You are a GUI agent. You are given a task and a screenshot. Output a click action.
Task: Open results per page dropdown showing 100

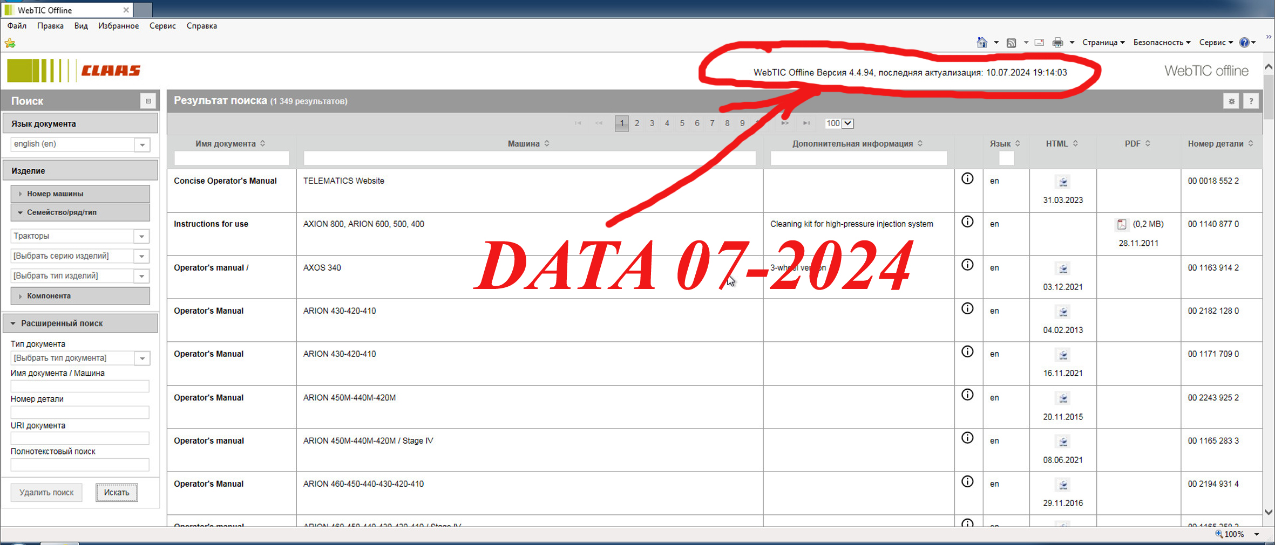[847, 123]
